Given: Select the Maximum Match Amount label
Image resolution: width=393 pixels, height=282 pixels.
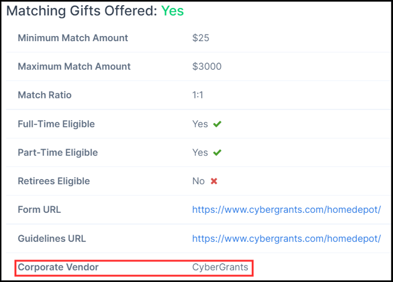Looking at the screenshot, I should [74, 67].
